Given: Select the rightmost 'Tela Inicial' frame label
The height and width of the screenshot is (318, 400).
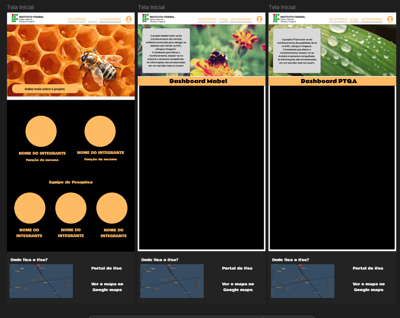Looking at the screenshot, I should pyautogui.click(x=282, y=7).
